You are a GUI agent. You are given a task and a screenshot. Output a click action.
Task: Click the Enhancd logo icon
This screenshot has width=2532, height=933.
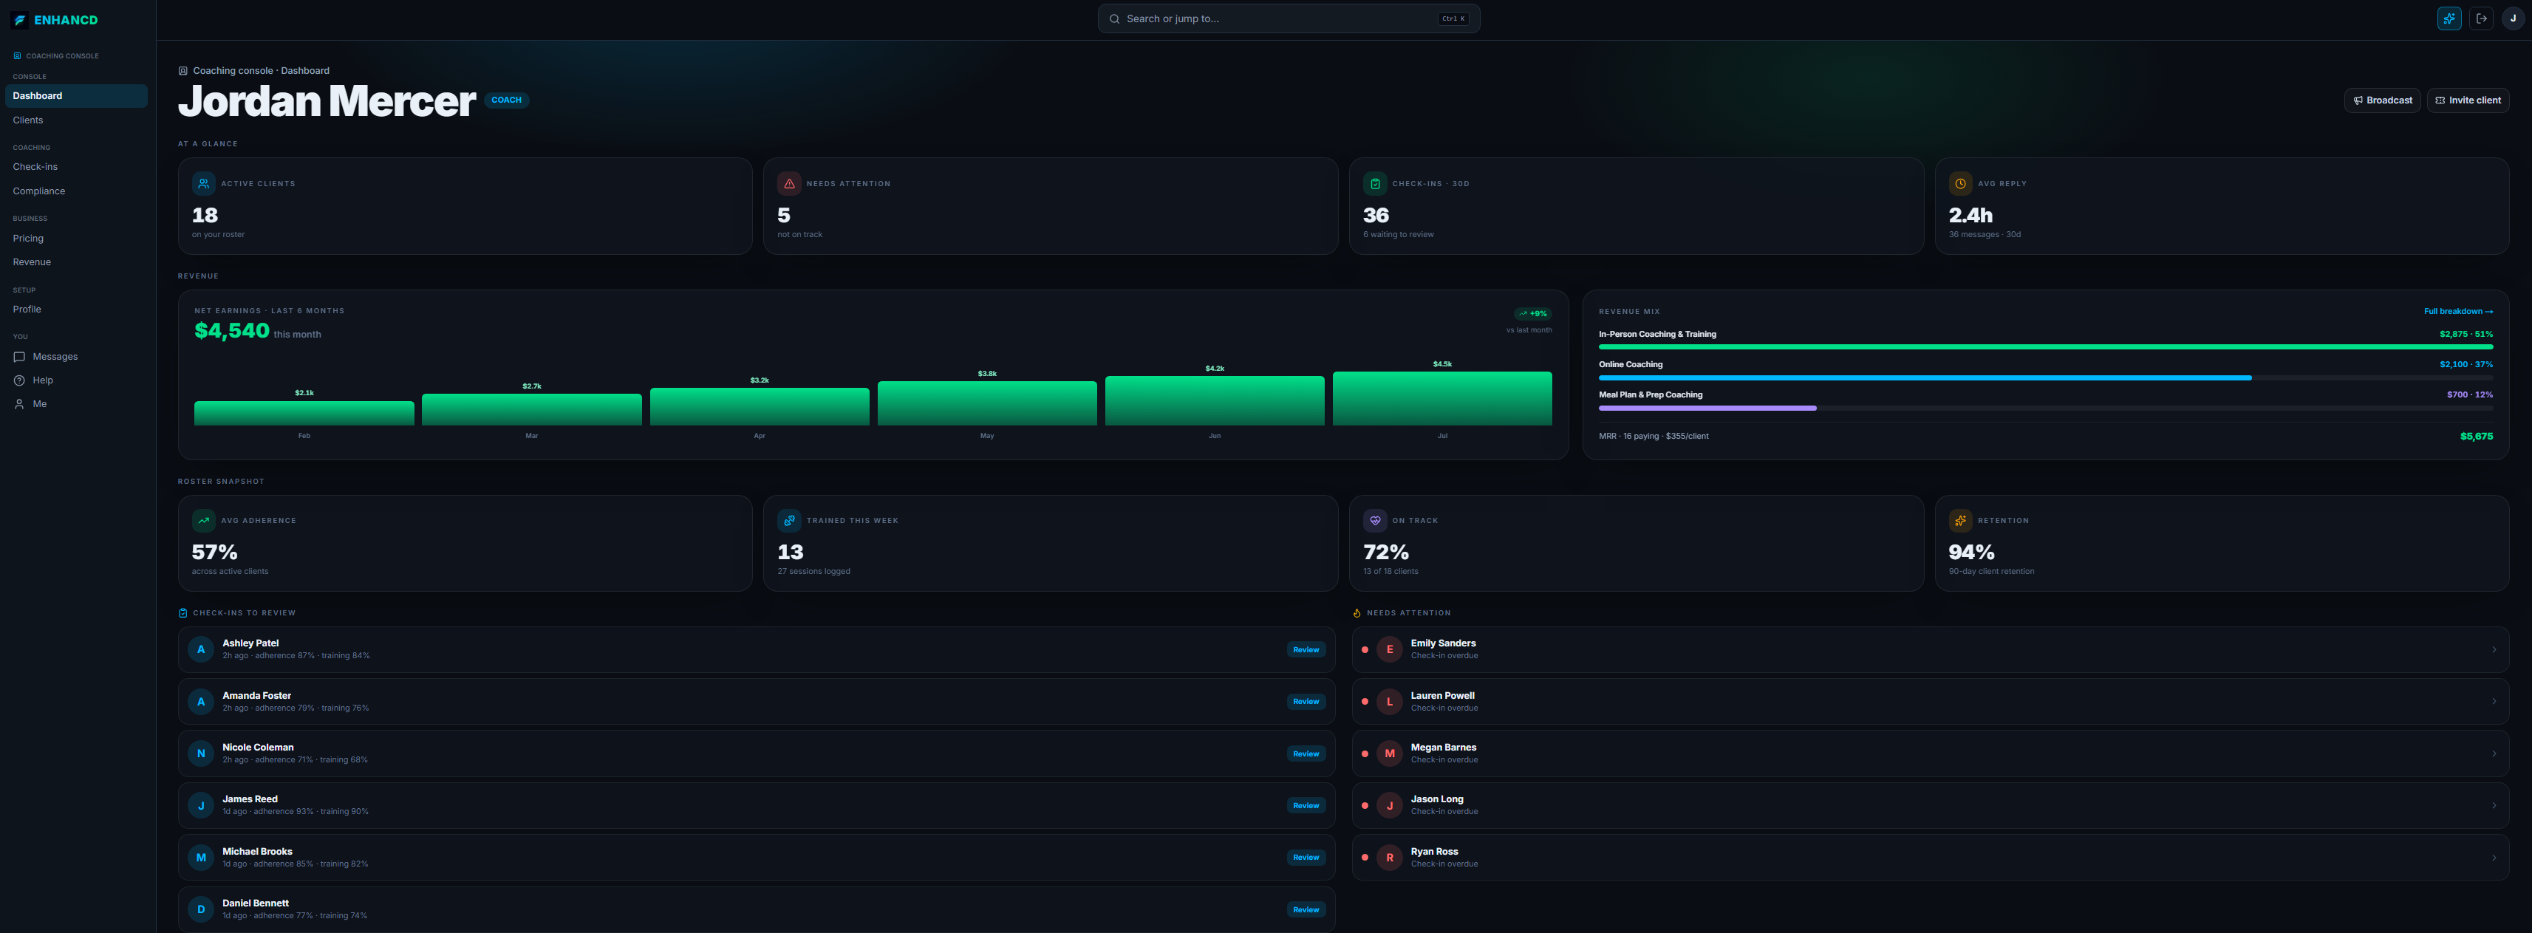pos(20,20)
